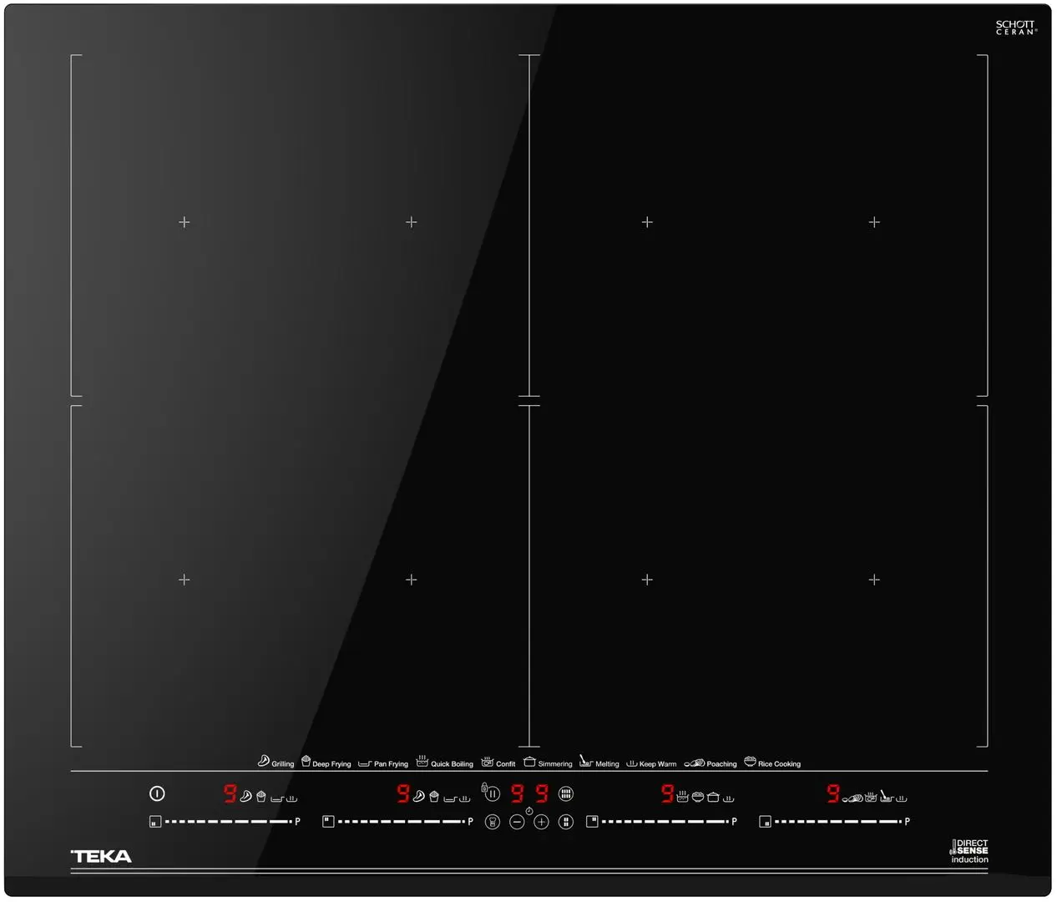Screen dimensions: 1057x902
Task: Tap the Keep Warm label
Action: pos(658,764)
